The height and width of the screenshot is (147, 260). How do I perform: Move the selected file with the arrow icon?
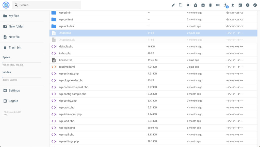click(x=188, y=5)
